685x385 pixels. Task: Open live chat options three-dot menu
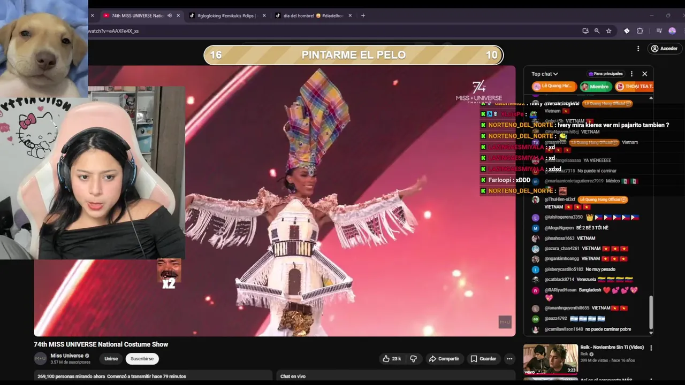(x=631, y=74)
